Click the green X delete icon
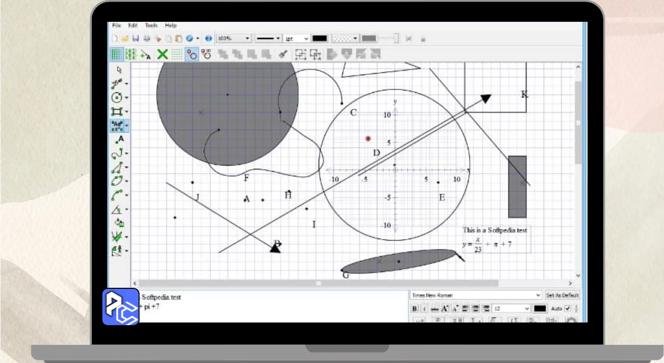Screen dimensions: 664x363 point(162,53)
